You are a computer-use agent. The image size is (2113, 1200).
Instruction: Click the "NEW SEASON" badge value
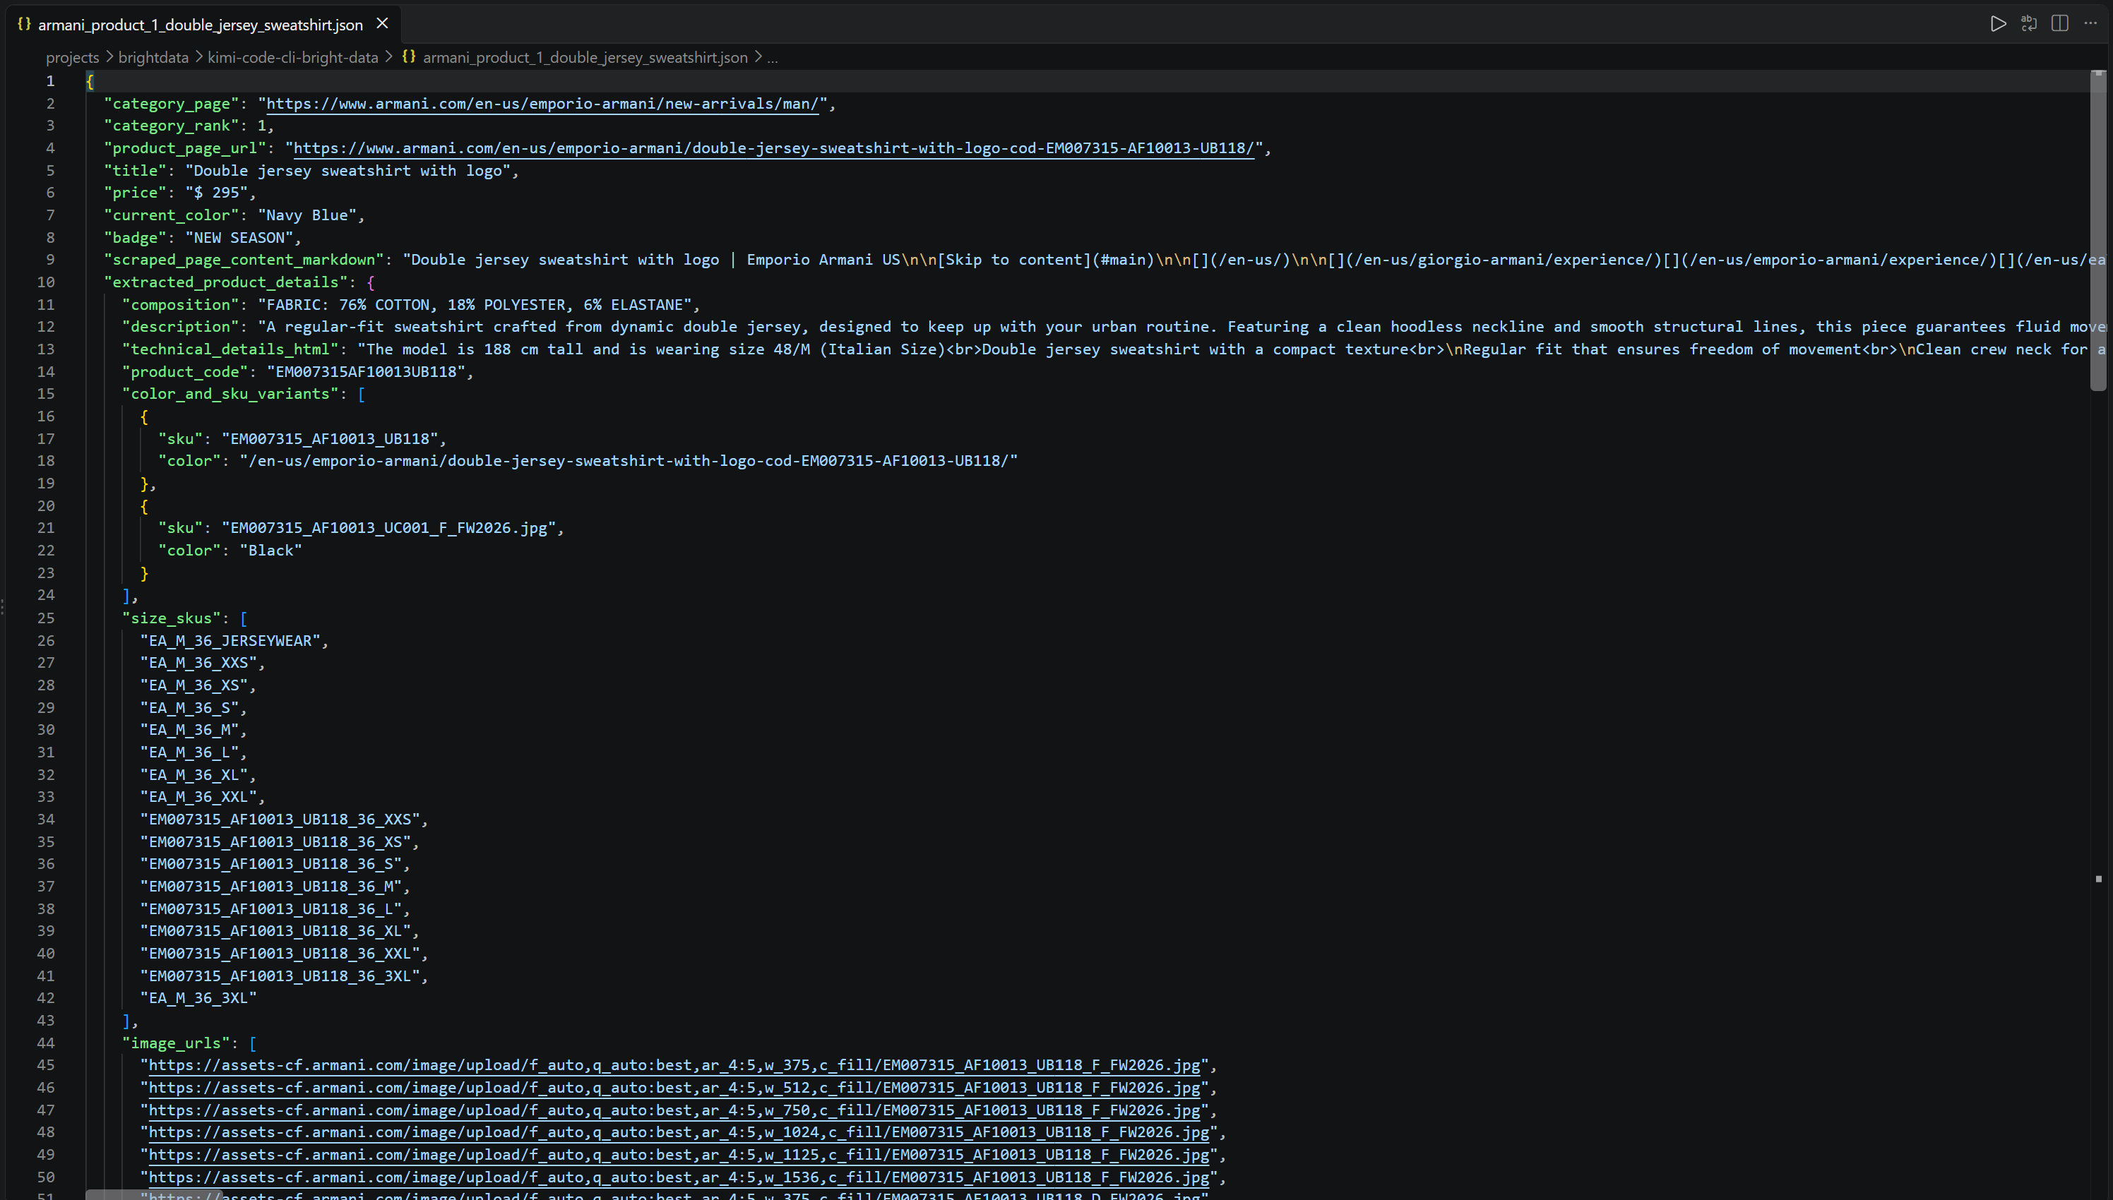click(x=239, y=238)
